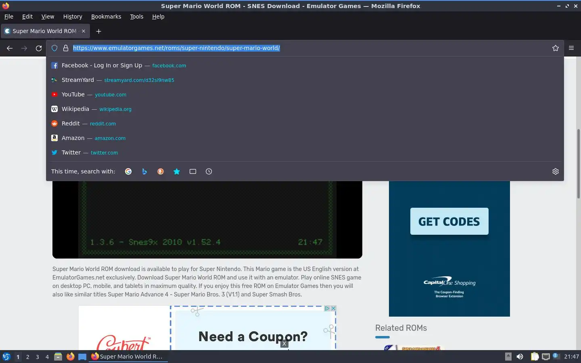Viewport: 581px width, 363px height.
Task: Launch Firefox from taskbar launcher
Action: pyautogui.click(x=70, y=357)
